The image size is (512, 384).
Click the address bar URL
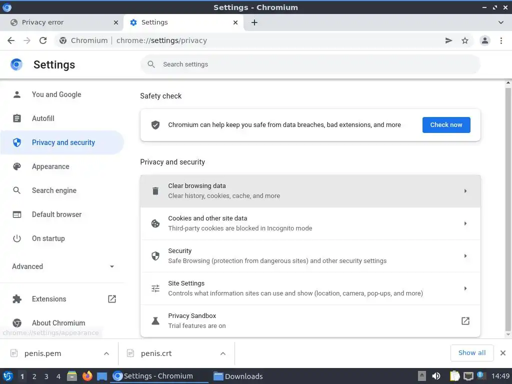pyautogui.click(x=161, y=40)
